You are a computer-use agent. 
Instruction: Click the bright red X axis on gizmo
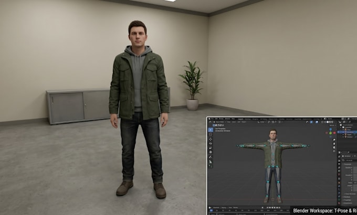(334, 133)
